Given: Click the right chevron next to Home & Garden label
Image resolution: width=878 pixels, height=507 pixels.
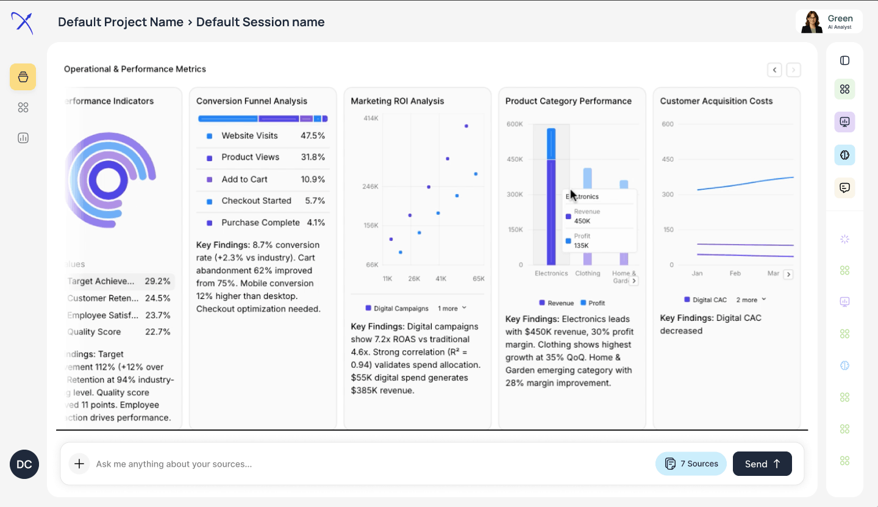Looking at the screenshot, I should coord(634,280).
